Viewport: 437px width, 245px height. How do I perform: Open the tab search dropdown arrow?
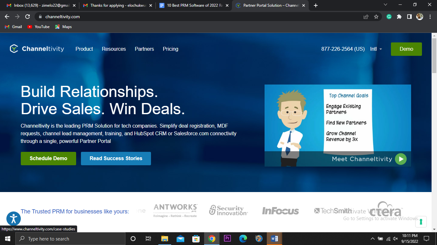385,5
